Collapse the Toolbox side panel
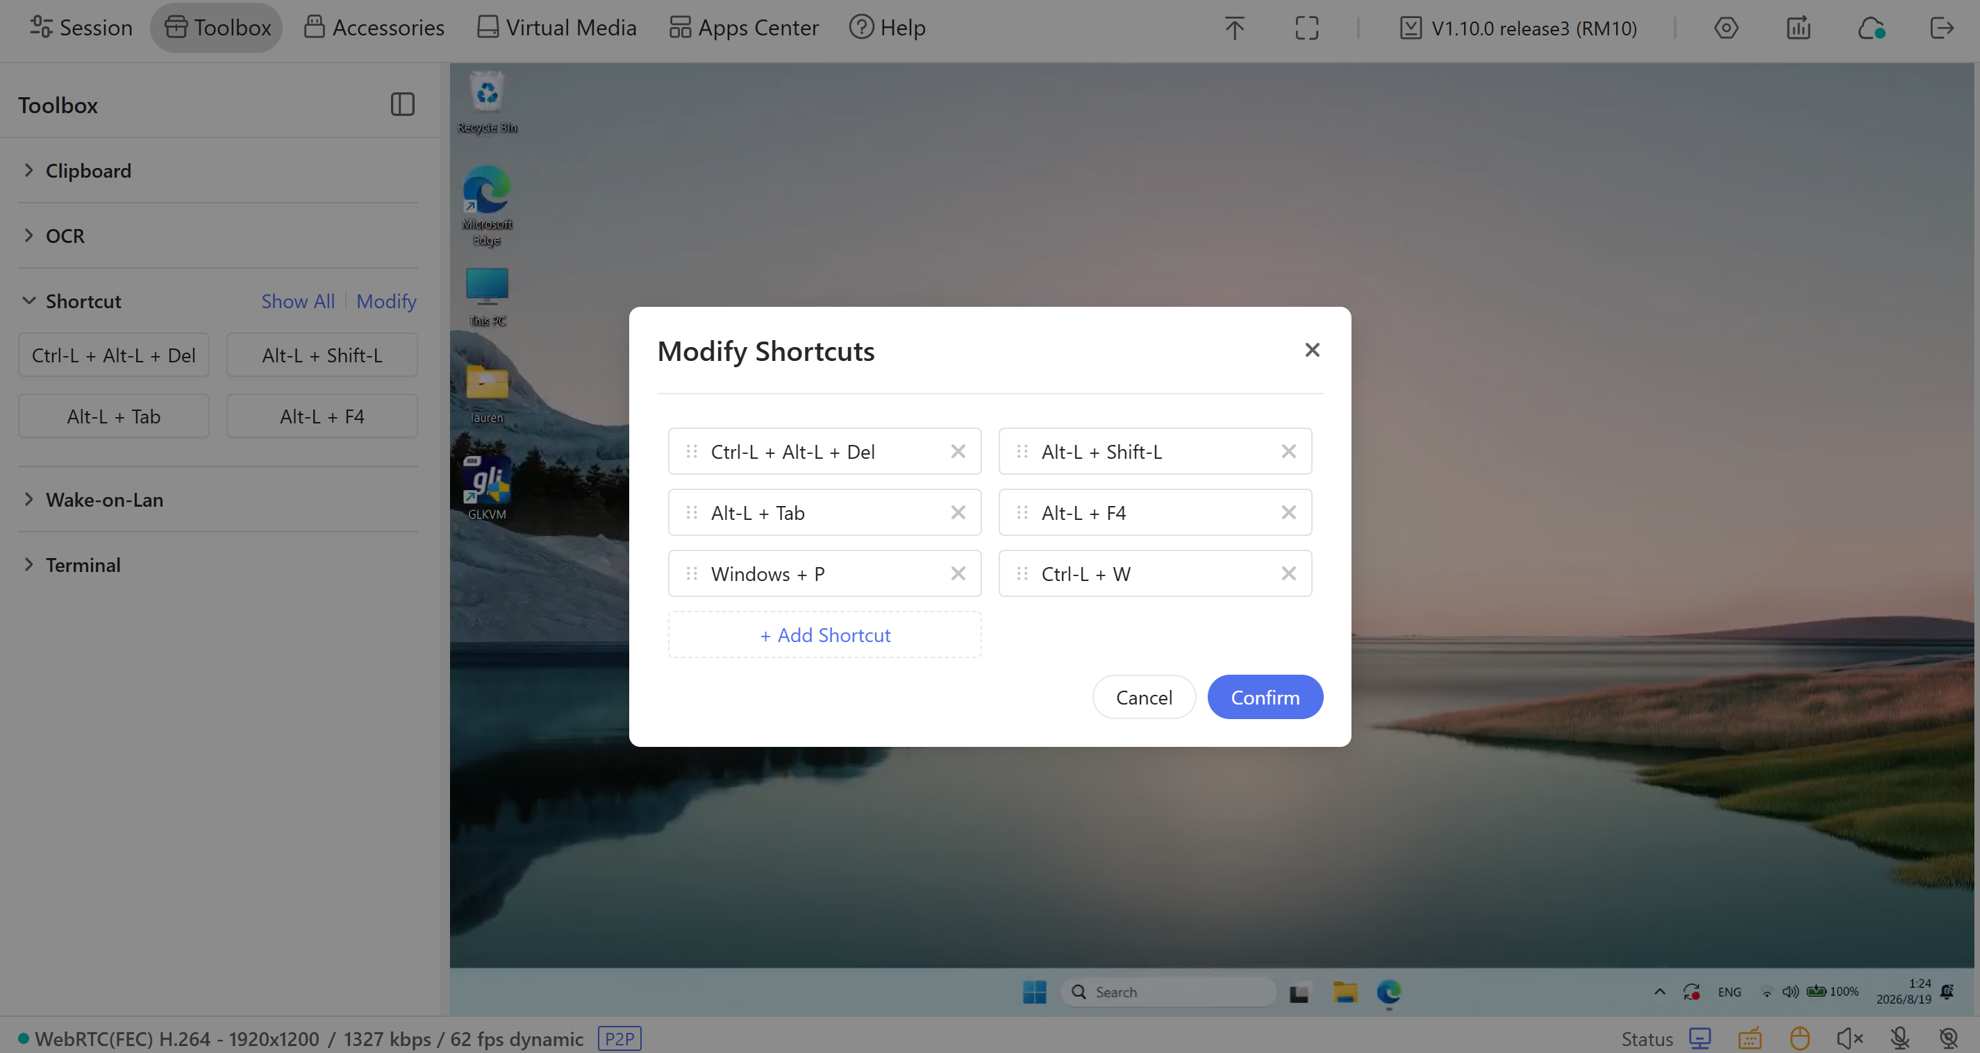 click(403, 104)
